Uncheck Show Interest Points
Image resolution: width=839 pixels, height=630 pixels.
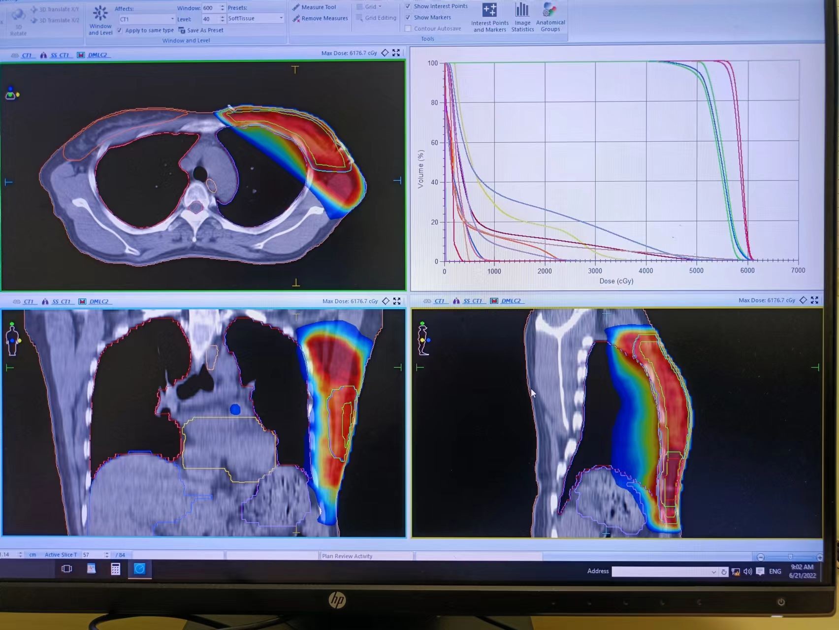[x=408, y=6]
